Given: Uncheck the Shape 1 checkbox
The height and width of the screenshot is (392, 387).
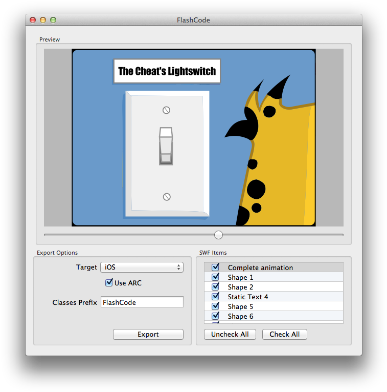Looking at the screenshot, I should (215, 277).
